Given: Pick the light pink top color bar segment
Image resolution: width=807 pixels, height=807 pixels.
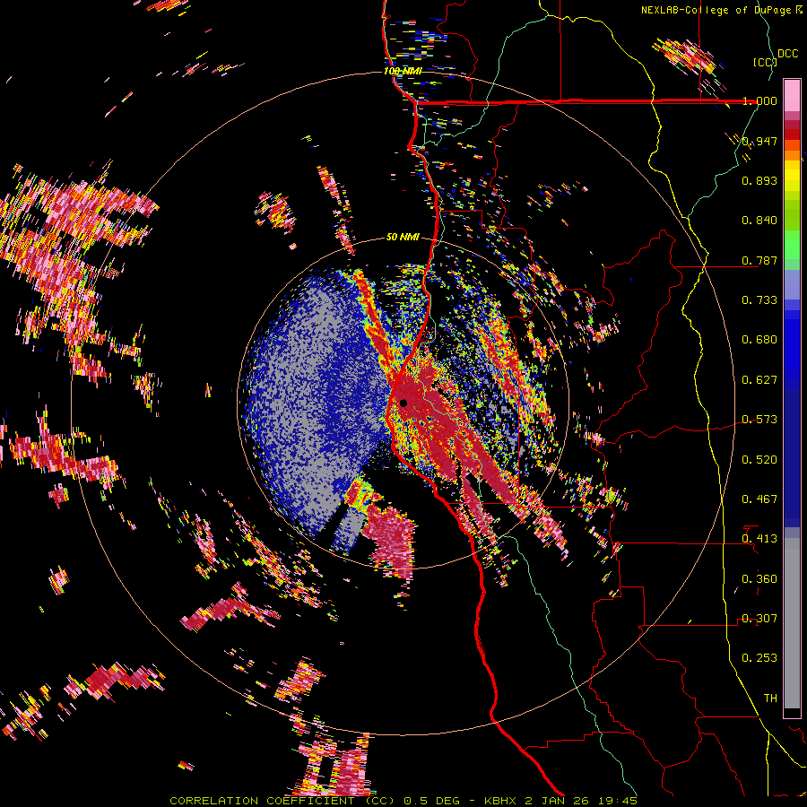Looking at the screenshot, I should 792,95.
